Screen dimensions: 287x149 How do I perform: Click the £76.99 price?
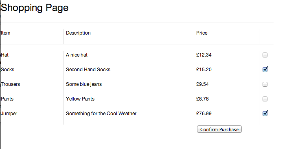[x=204, y=114]
